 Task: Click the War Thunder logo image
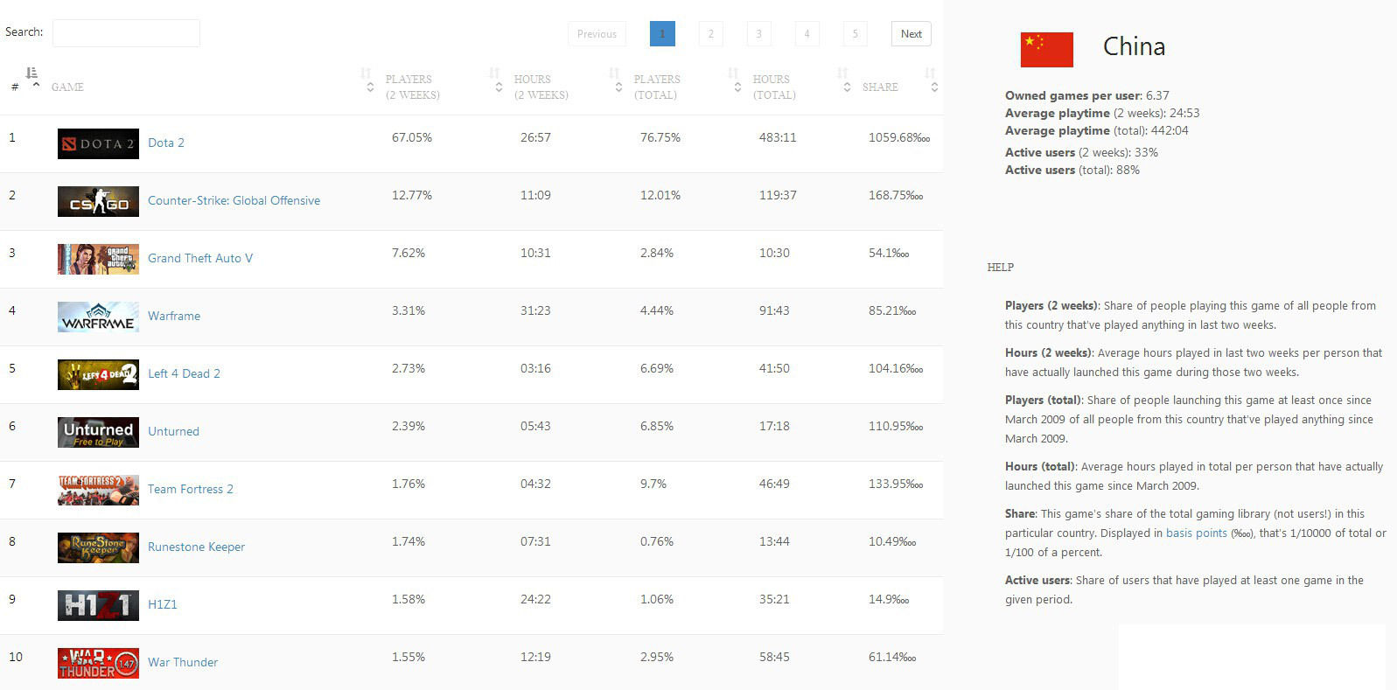click(98, 663)
